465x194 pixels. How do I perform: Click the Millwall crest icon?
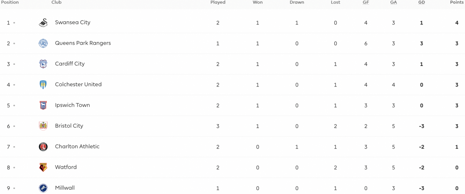(x=43, y=188)
